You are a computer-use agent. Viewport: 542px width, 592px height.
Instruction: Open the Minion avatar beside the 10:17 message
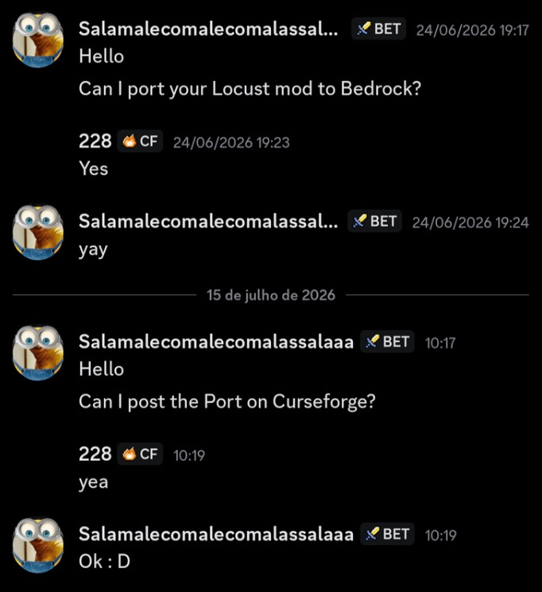click(38, 353)
